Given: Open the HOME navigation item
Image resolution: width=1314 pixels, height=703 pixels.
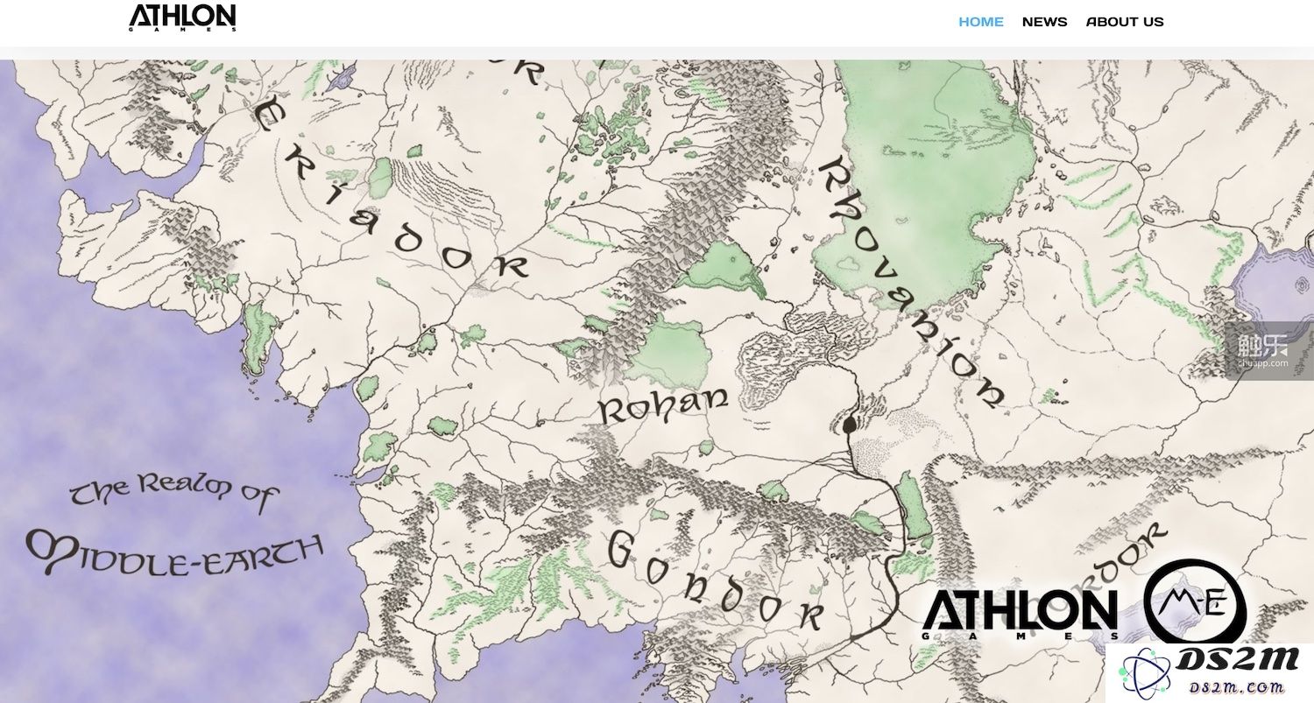Looking at the screenshot, I should tap(981, 22).
